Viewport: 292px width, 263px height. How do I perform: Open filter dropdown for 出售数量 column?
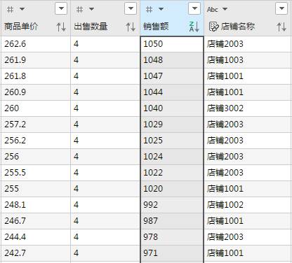[131, 9]
